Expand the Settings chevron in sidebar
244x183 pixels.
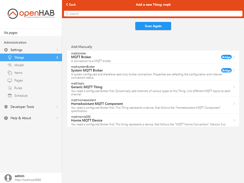tap(57, 50)
